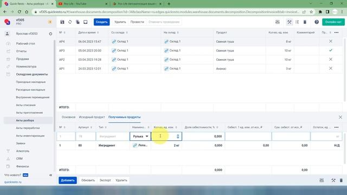Click the Онлайн-чат button

click(x=333, y=22)
